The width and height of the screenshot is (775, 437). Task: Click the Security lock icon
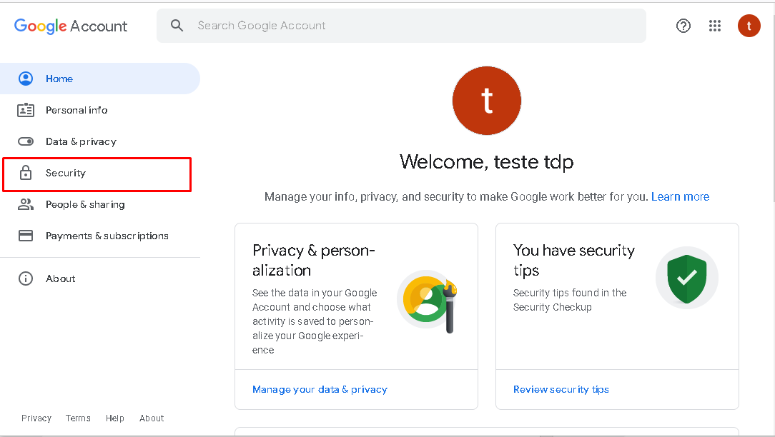(x=26, y=173)
